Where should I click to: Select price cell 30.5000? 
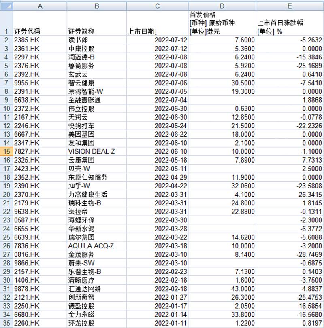point(222,83)
